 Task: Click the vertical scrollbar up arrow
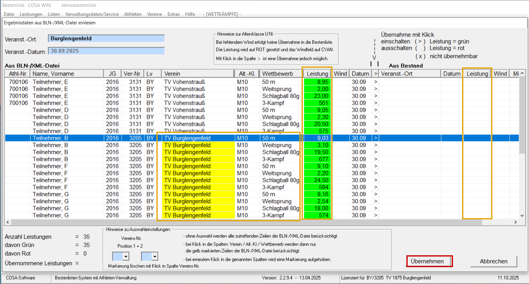pos(522,73)
